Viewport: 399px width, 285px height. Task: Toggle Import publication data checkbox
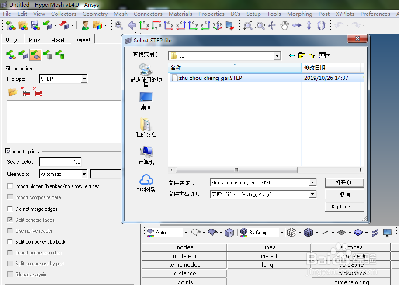click(10, 252)
